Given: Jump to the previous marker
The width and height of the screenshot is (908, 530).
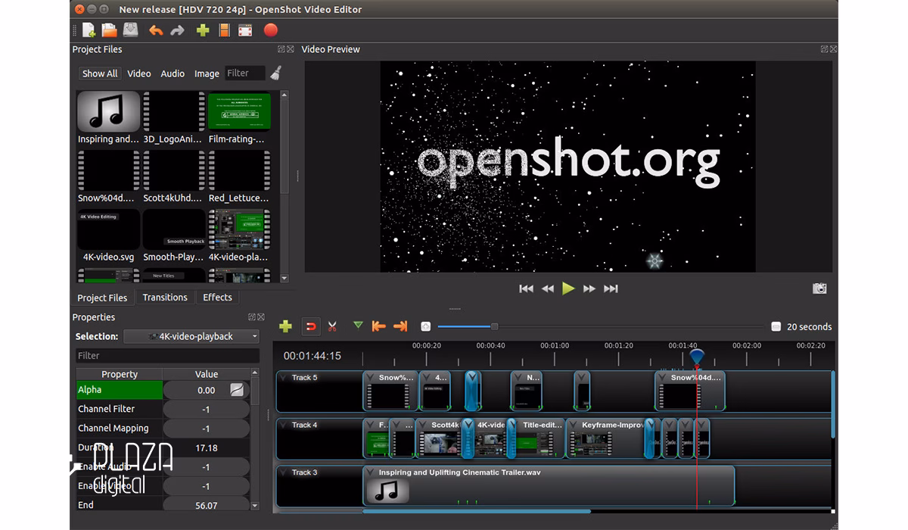Looking at the screenshot, I should (x=379, y=326).
